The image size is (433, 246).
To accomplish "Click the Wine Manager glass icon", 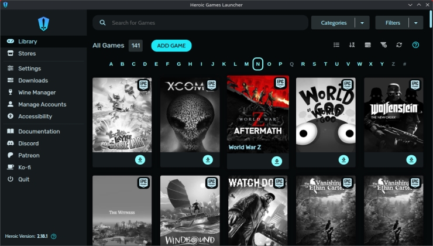I will click(x=11, y=92).
